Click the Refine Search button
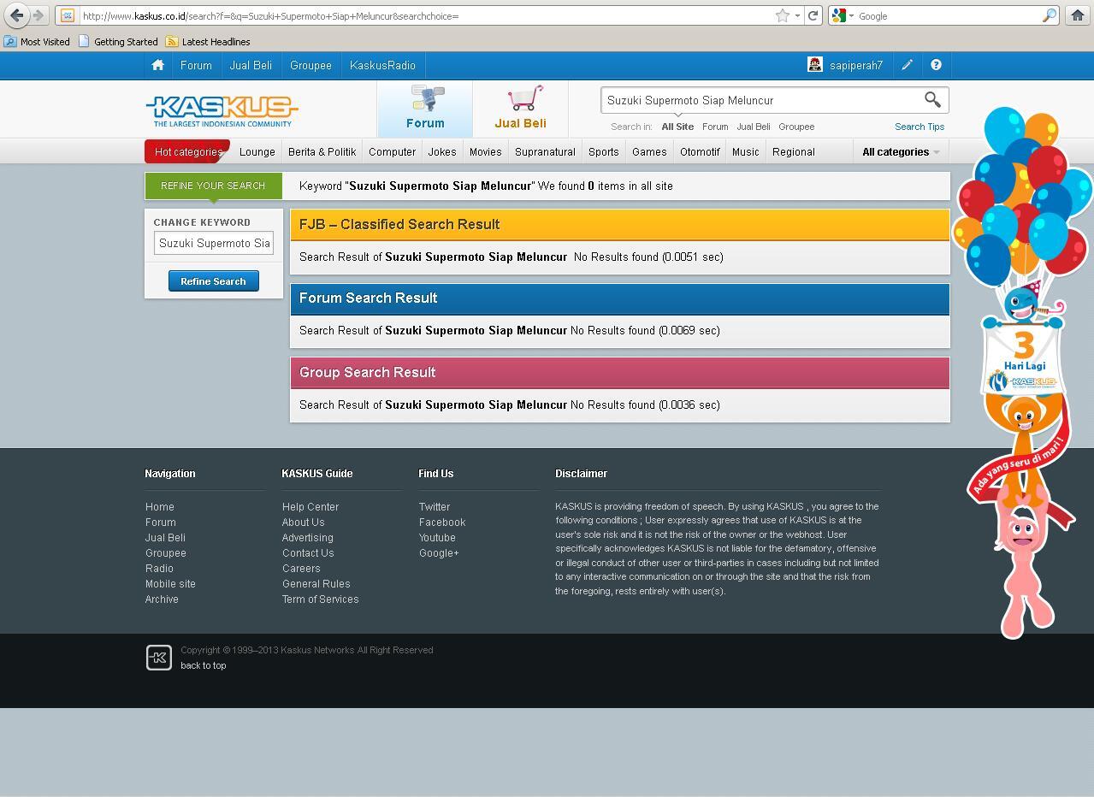 213,281
